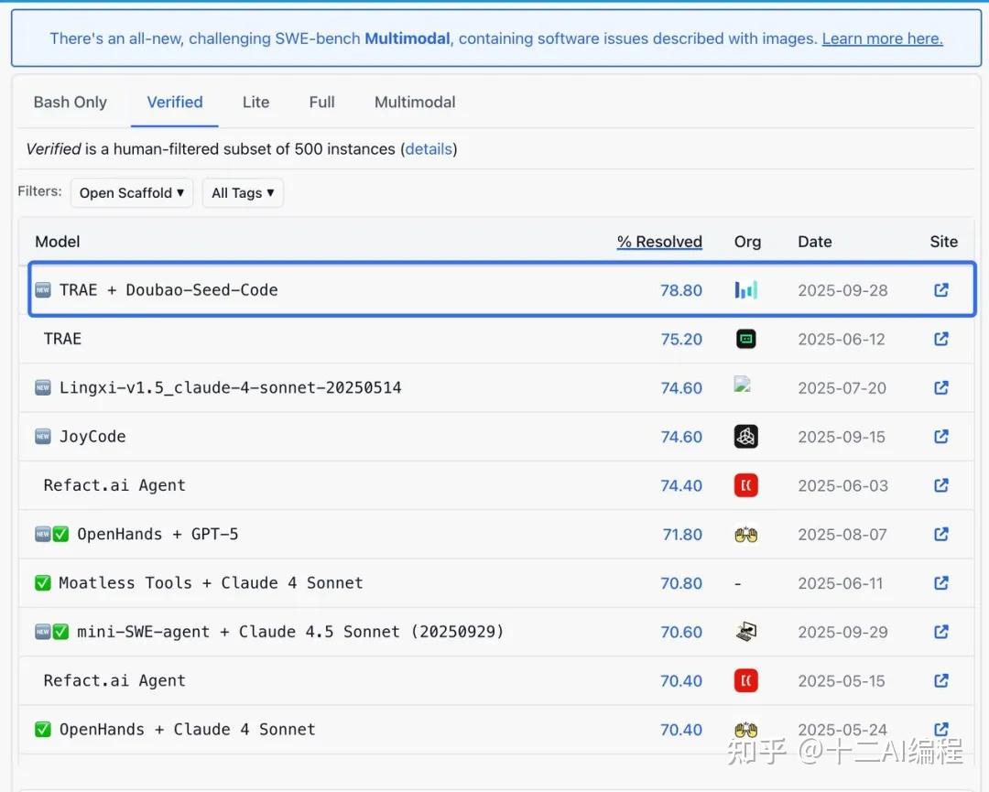Click NEW badge beside TRAE + Doubao-Seed-Code
The height and width of the screenshot is (792, 989).
coord(43,290)
